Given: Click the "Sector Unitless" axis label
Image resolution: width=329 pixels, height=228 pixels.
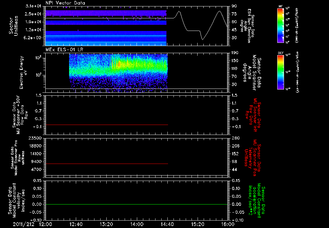Looking at the screenshot, I should [13, 26].
